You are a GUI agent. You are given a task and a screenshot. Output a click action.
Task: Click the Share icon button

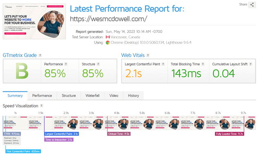[x=252, y=4]
